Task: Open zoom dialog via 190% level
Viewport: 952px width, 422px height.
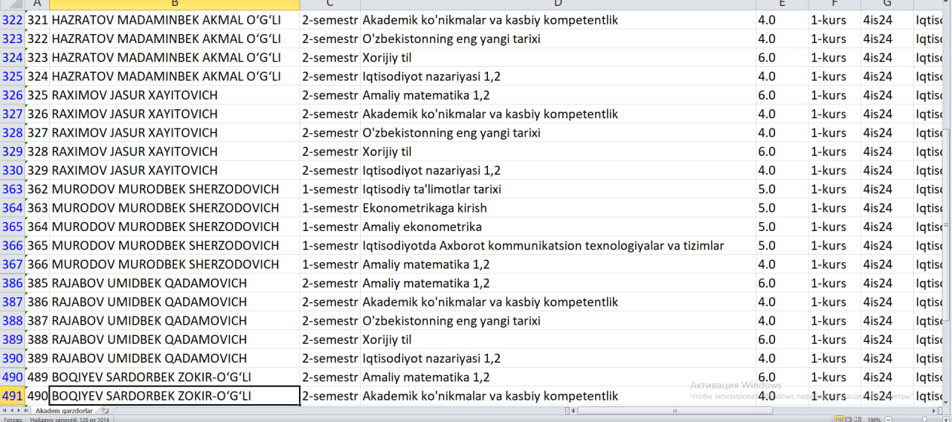Action: pos(874,419)
